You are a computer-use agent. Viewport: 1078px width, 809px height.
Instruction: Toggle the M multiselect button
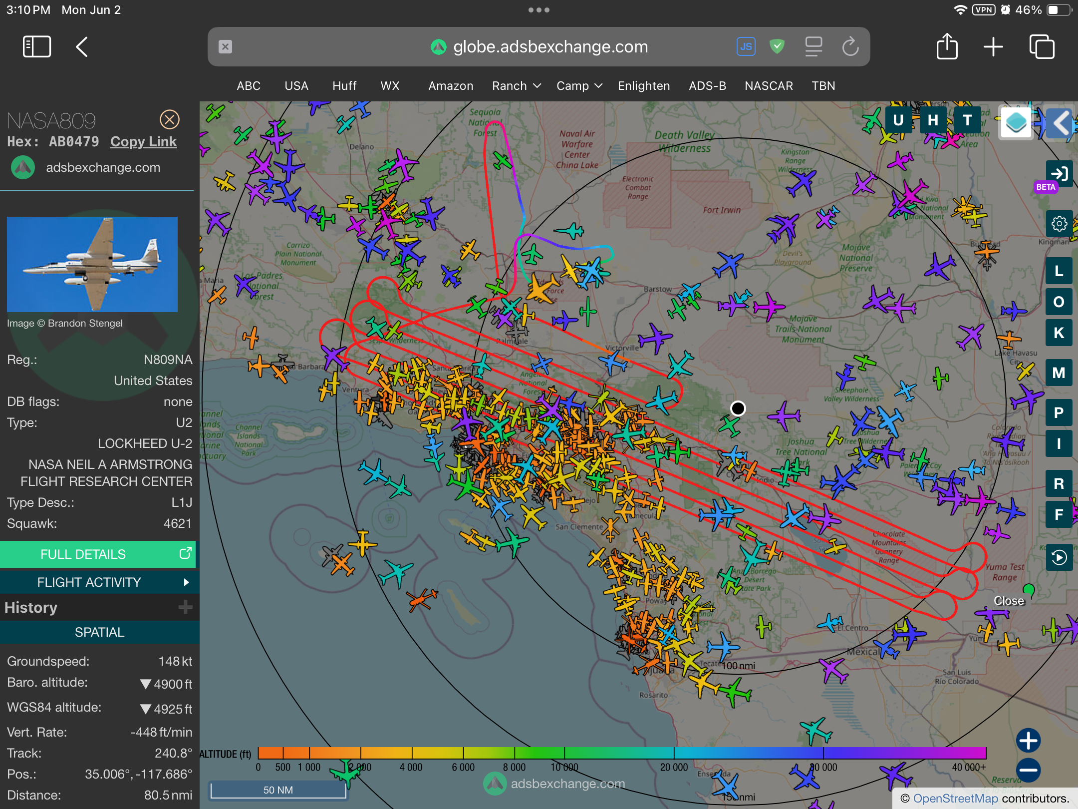pos(1059,373)
